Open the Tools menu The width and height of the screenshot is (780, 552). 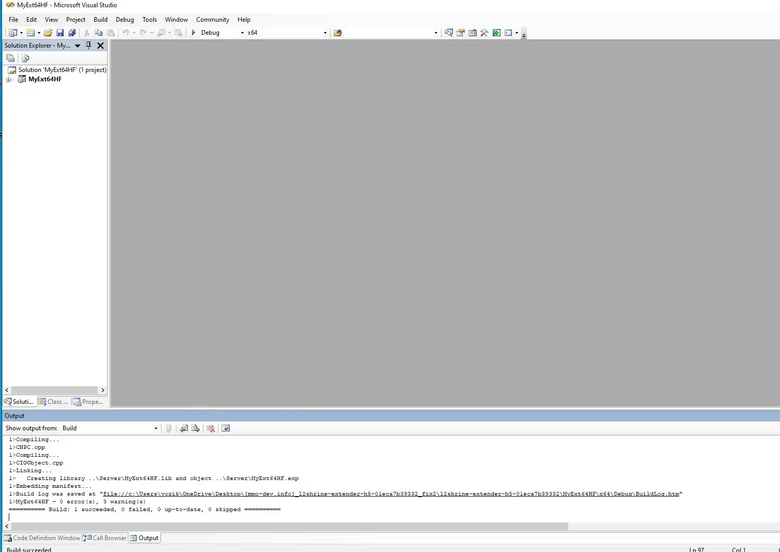click(x=150, y=20)
